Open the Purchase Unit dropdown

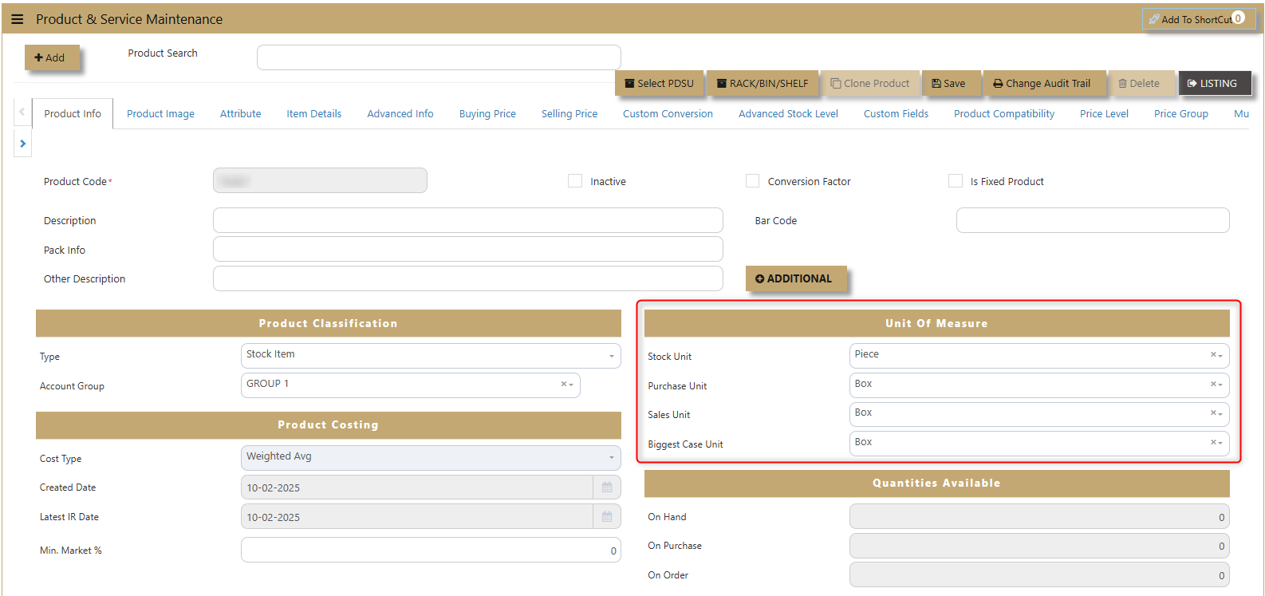[x=1220, y=385]
